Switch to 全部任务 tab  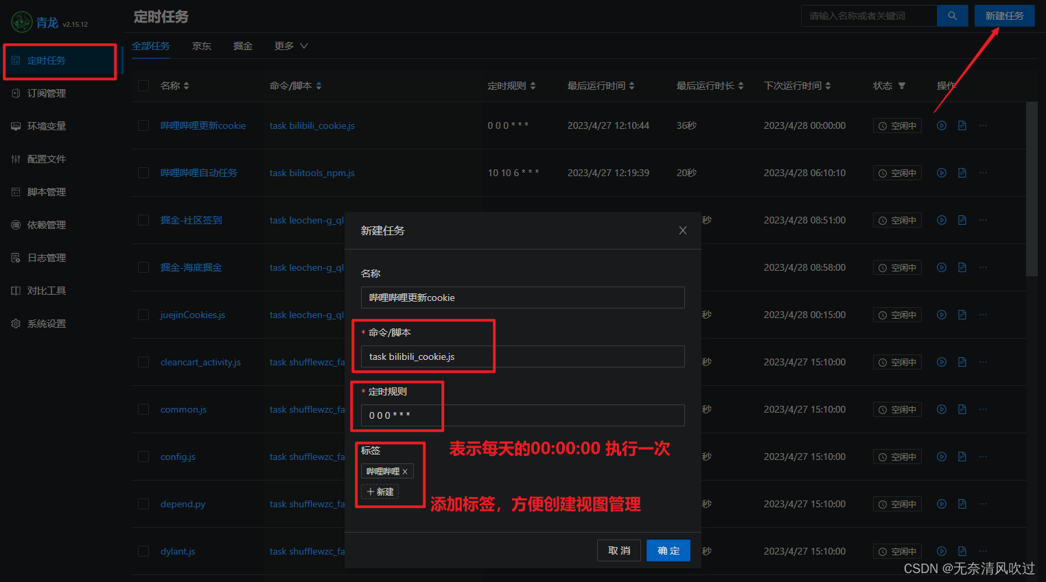click(151, 46)
